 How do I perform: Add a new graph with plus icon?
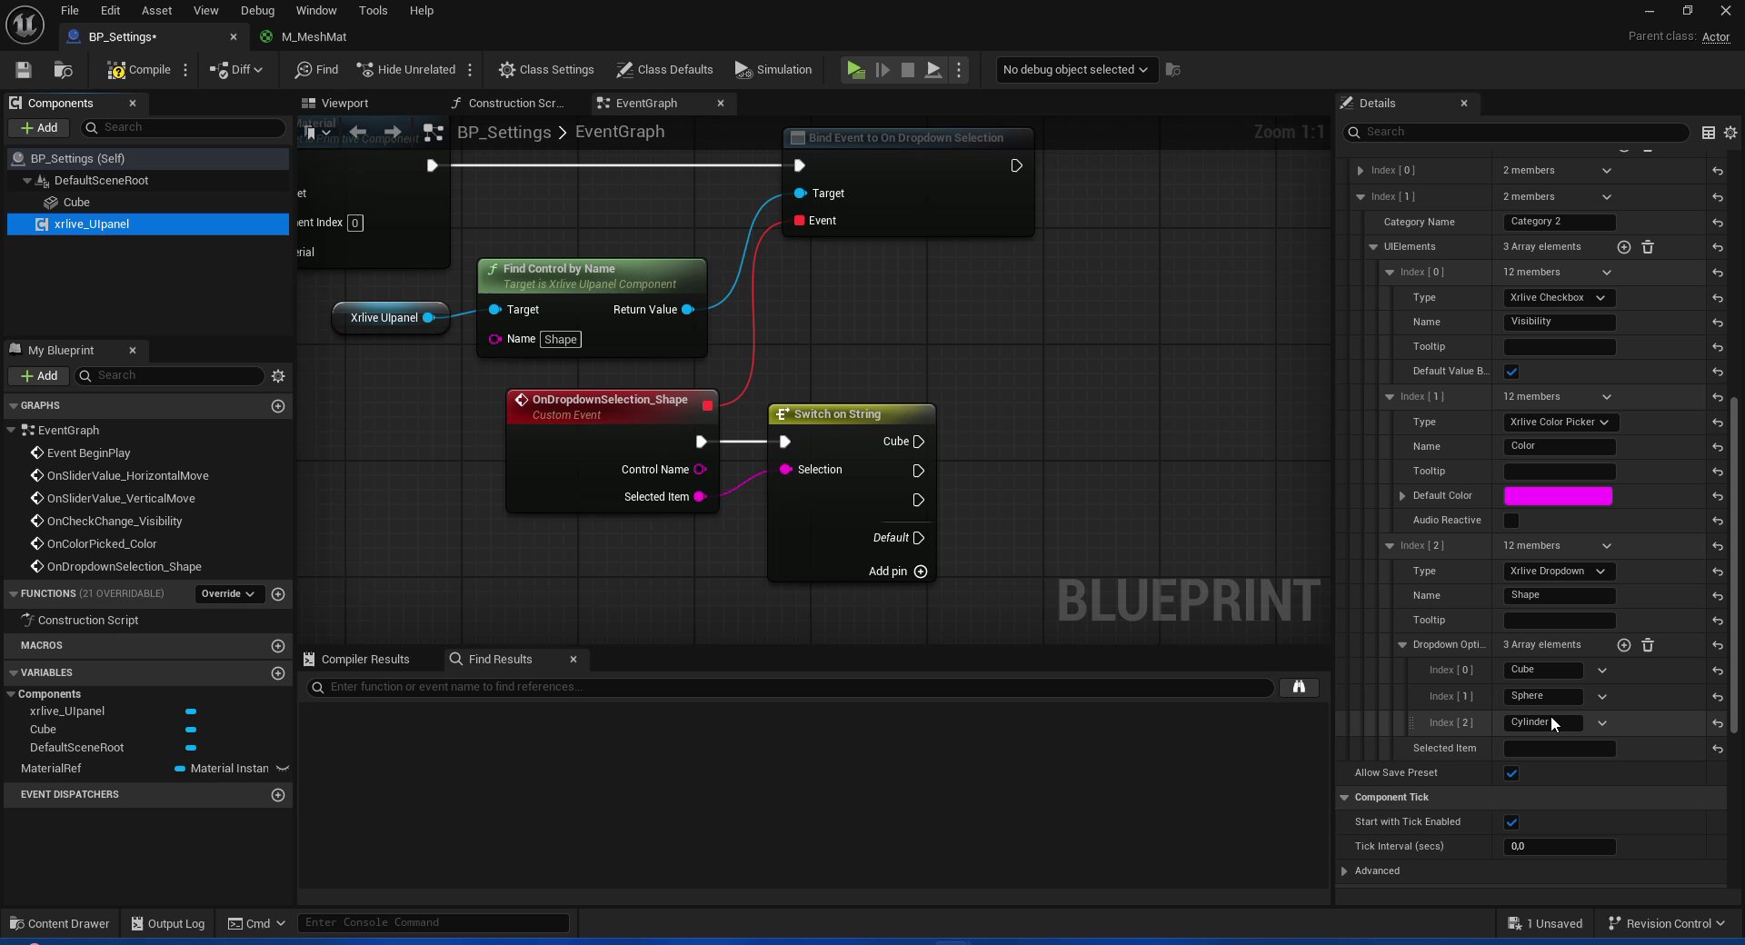[278, 406]
